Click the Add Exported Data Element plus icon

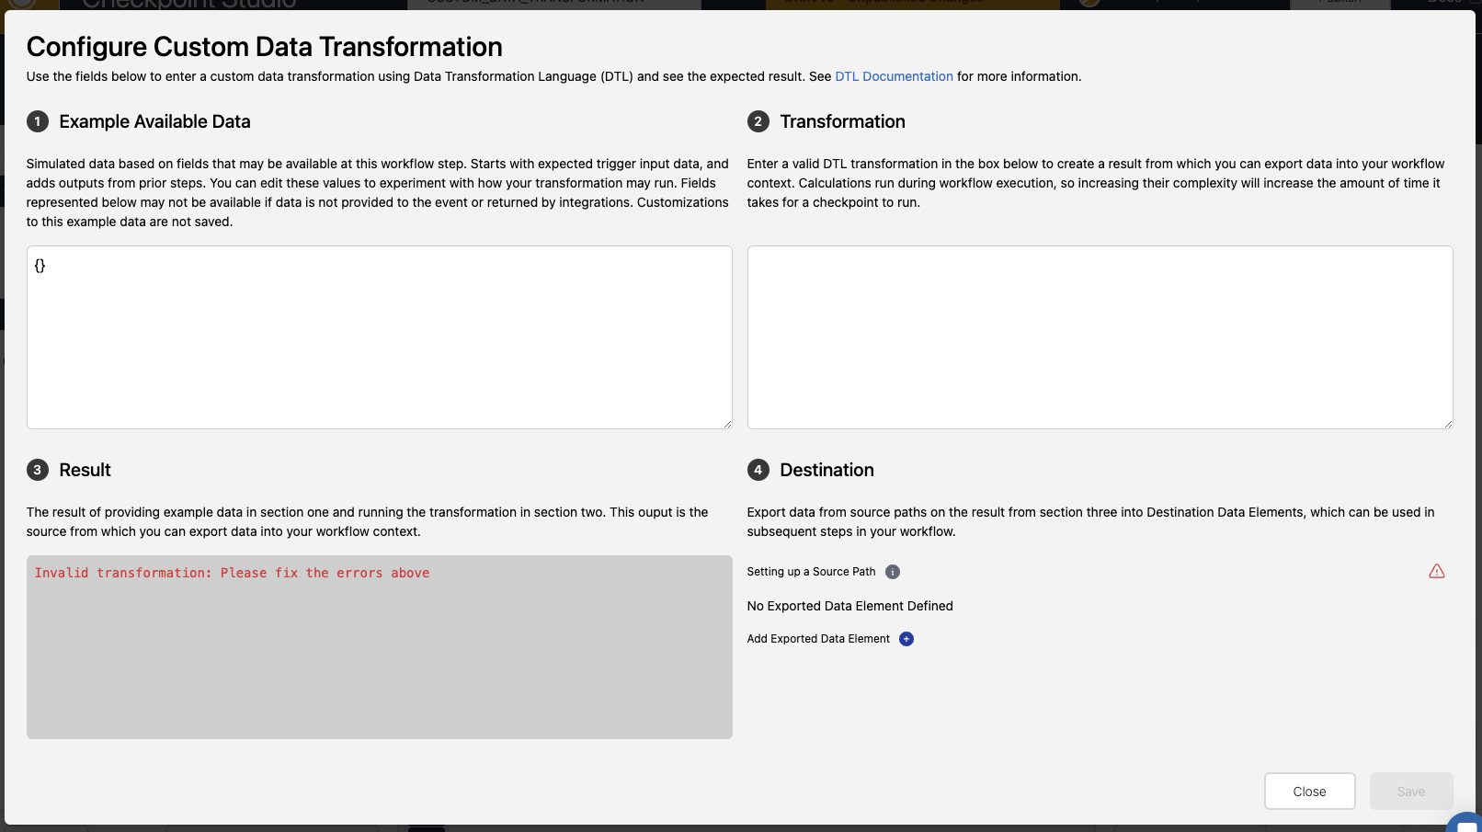click(906, 639)
